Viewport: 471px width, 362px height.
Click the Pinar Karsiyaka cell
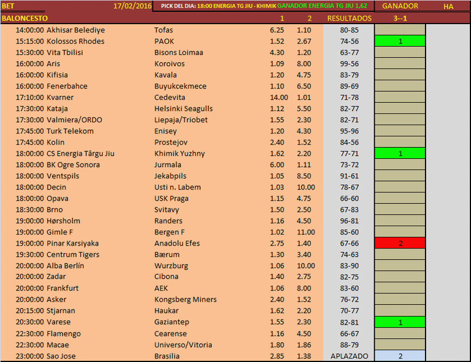73,243
